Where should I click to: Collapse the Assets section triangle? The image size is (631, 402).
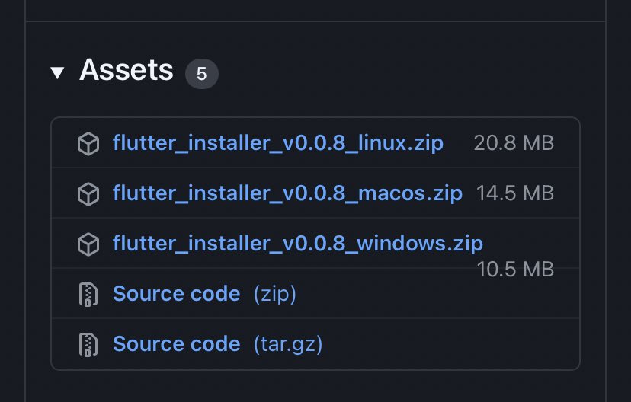(x=57, y=73)
